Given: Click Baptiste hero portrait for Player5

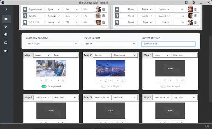Looking at the screenshot, I should point(190,16).
